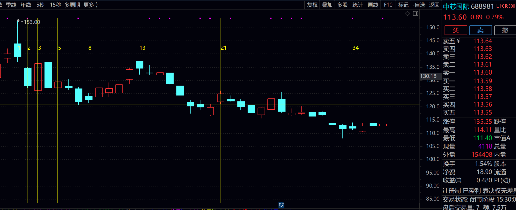Toggle the 叠加 overlay option
Viewport: 516px width, 210px height.
[x=327, y=5]
